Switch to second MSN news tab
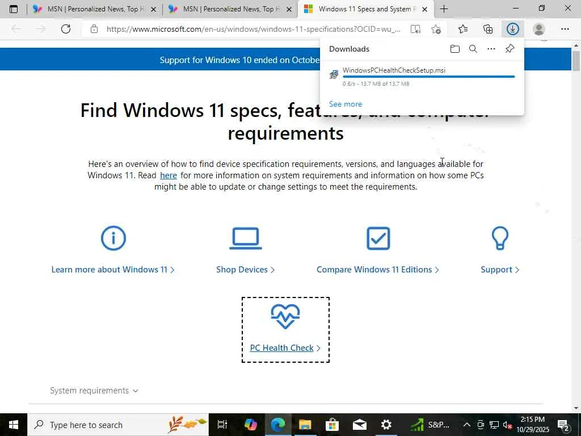This screenshot has height=436, width=581. click(230, 9)
